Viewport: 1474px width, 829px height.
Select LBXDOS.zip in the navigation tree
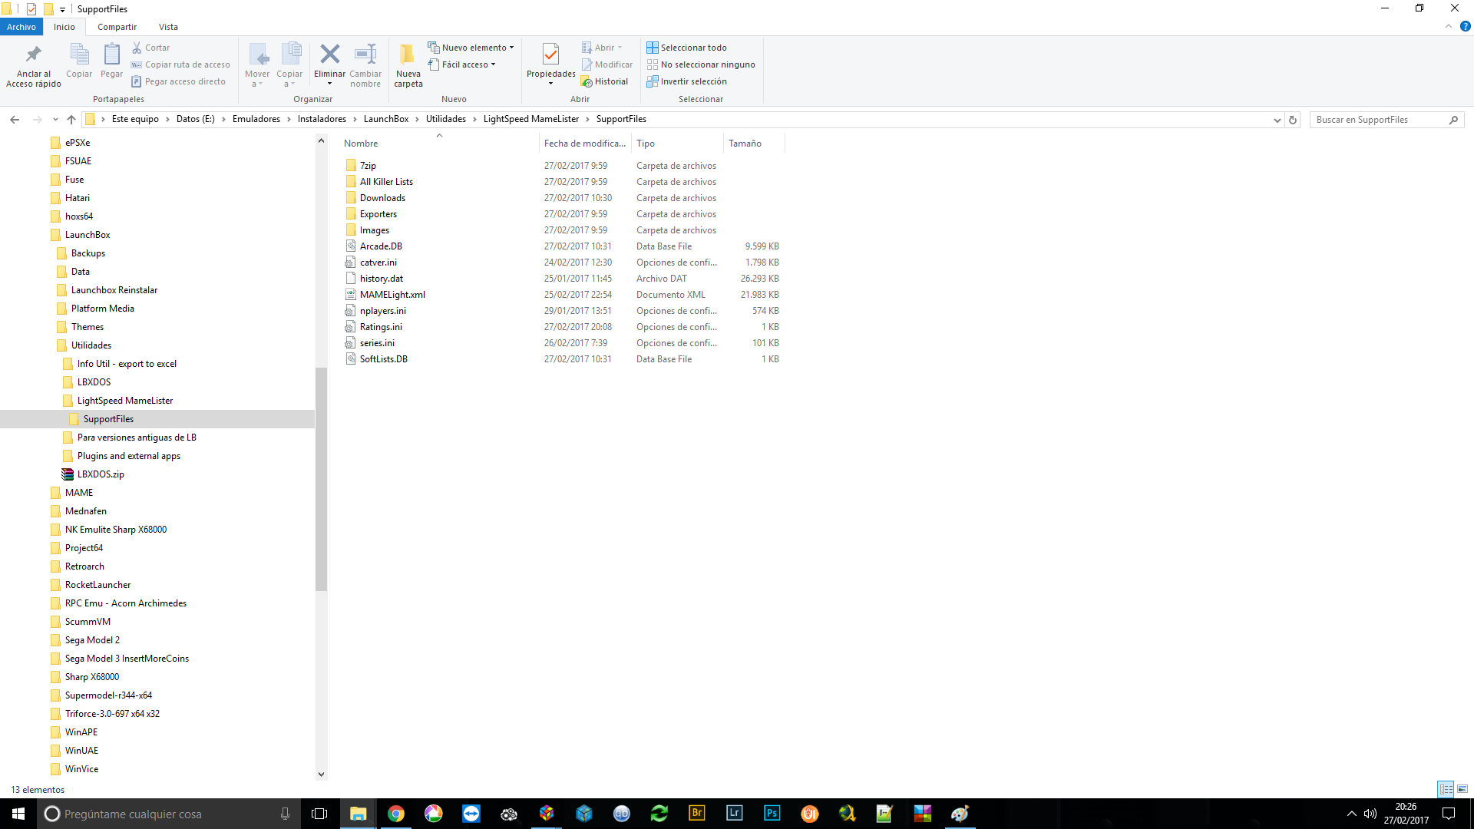click(101, 474)
